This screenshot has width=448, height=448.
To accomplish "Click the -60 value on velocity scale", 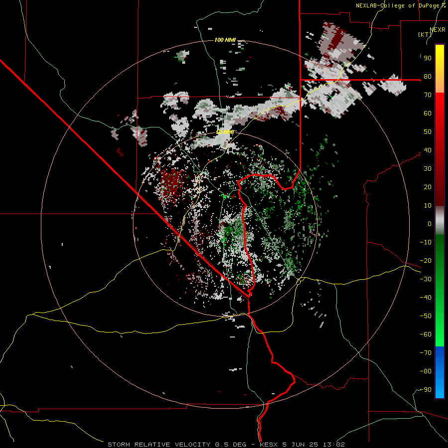I will pyautogui.click(x=426, y=335).
